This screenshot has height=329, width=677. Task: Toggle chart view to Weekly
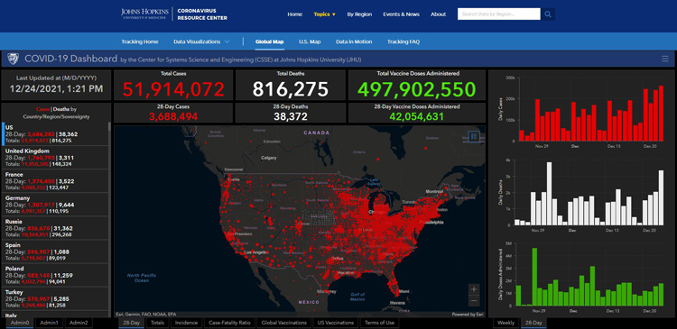pyautogui.click(x=505, y=323)
